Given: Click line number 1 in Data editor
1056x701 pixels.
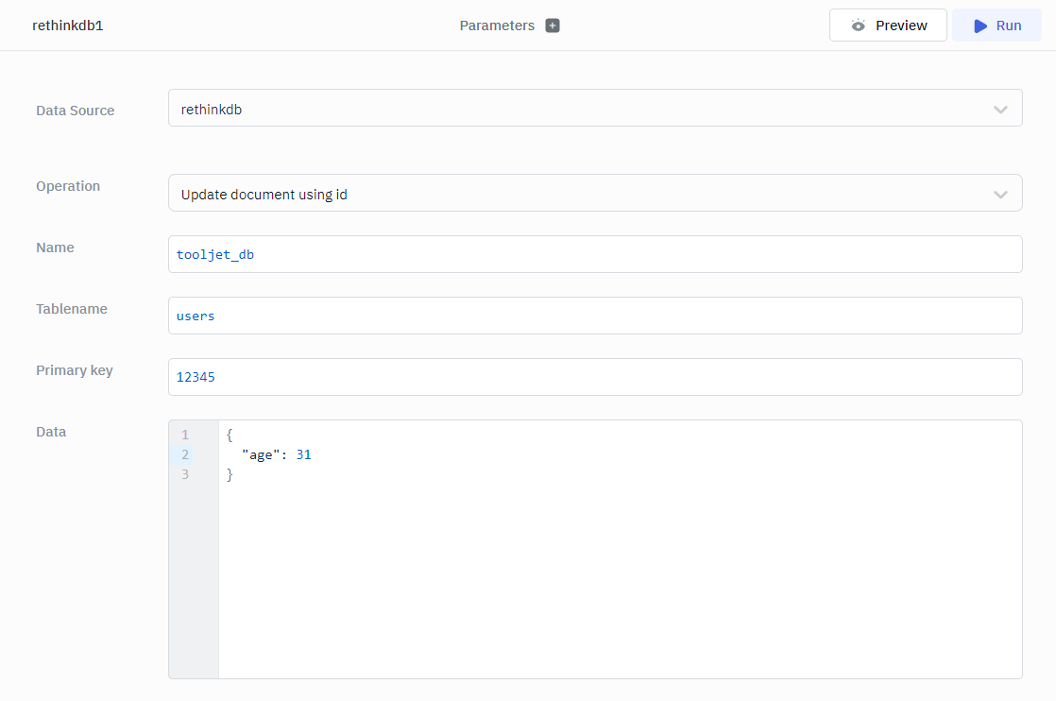Looking at the screenshot, I should (185, 435).
